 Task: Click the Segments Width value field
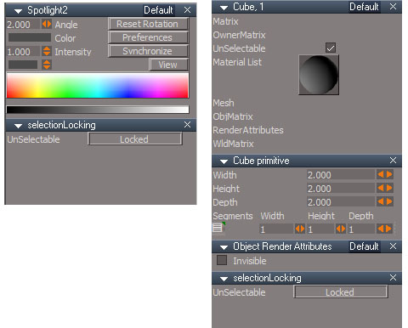tap(276, 229)
